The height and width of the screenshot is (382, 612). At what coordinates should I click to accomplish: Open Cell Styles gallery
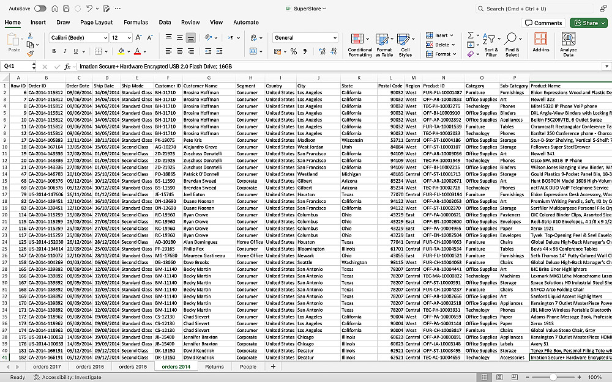pyautogui.click(x=405, y=45)
